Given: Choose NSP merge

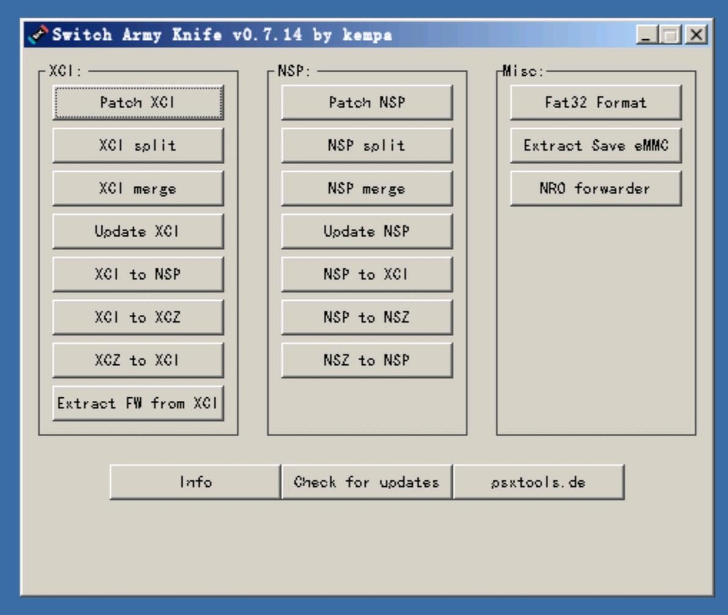Looking at the screenshot, I should pos(366,189).
